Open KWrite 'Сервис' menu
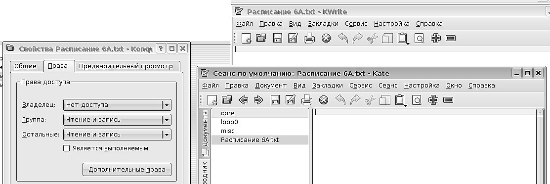Screen dimensions: 550x184 pyautogui.click(x=356, y=24)
